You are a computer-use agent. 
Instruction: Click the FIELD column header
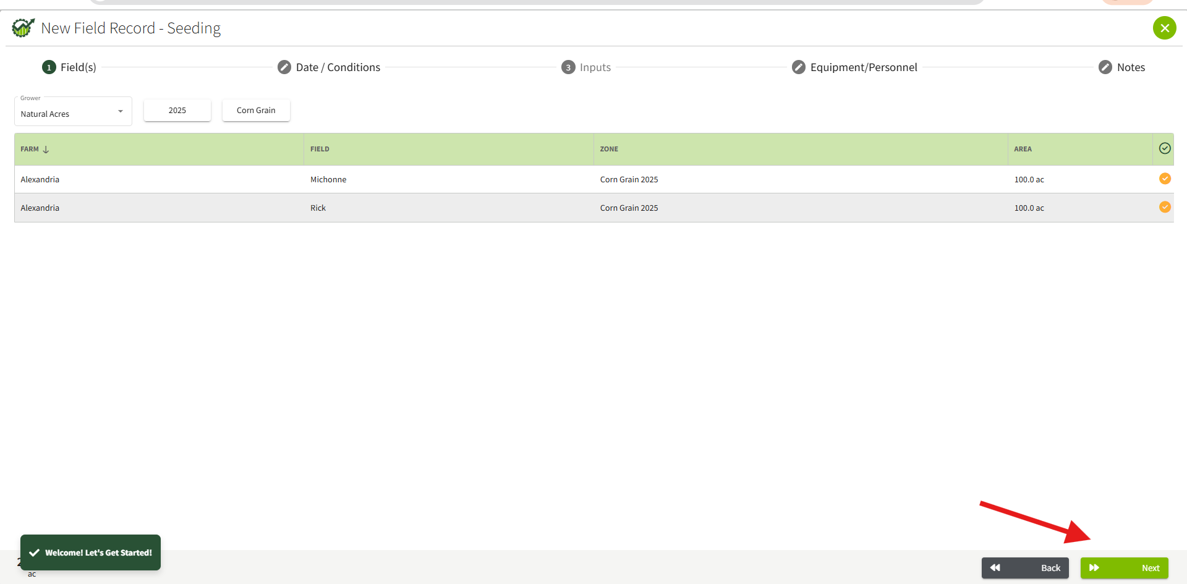tap(449, 149)
